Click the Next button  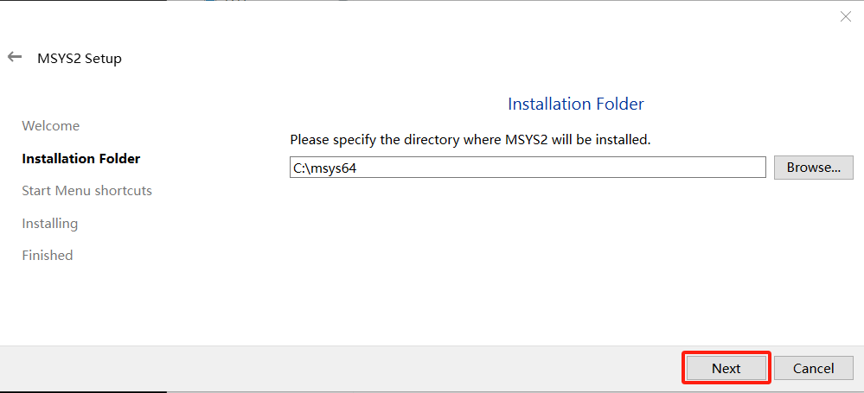click(726, 368)
